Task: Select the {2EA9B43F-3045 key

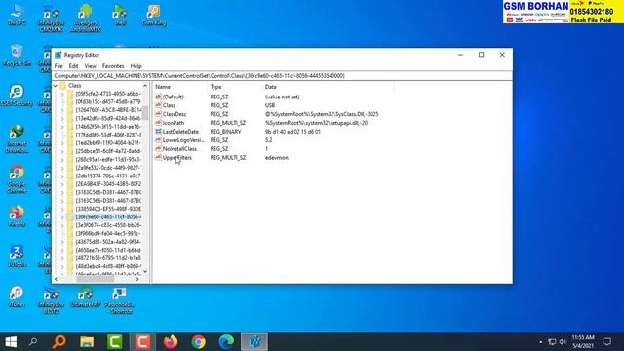Action: (108, 184)
